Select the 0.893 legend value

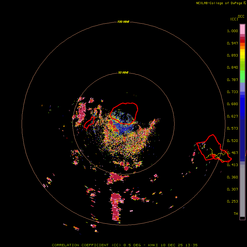tap(232, 55)
